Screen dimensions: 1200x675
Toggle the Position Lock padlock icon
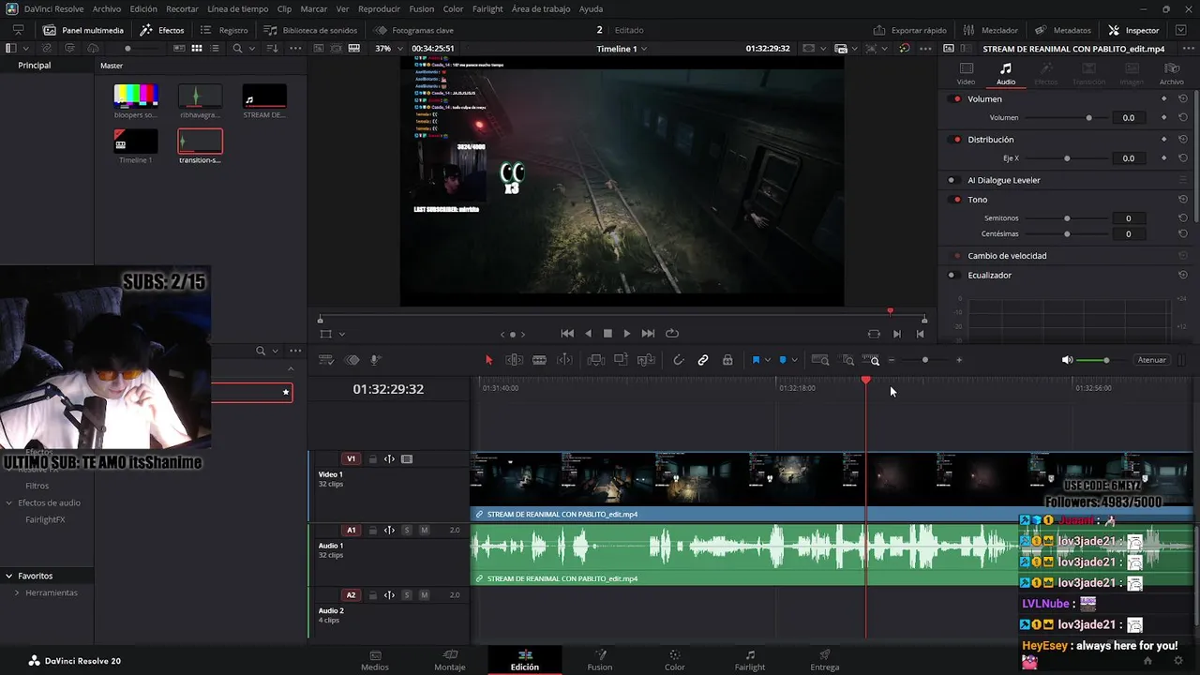pos(727,360)
